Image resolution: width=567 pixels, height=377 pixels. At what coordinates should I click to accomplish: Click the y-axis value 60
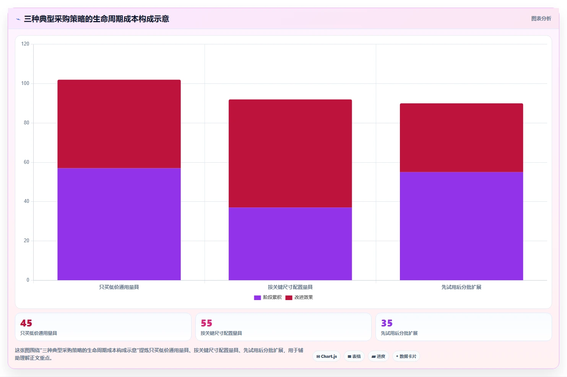(x=26, y=162)
